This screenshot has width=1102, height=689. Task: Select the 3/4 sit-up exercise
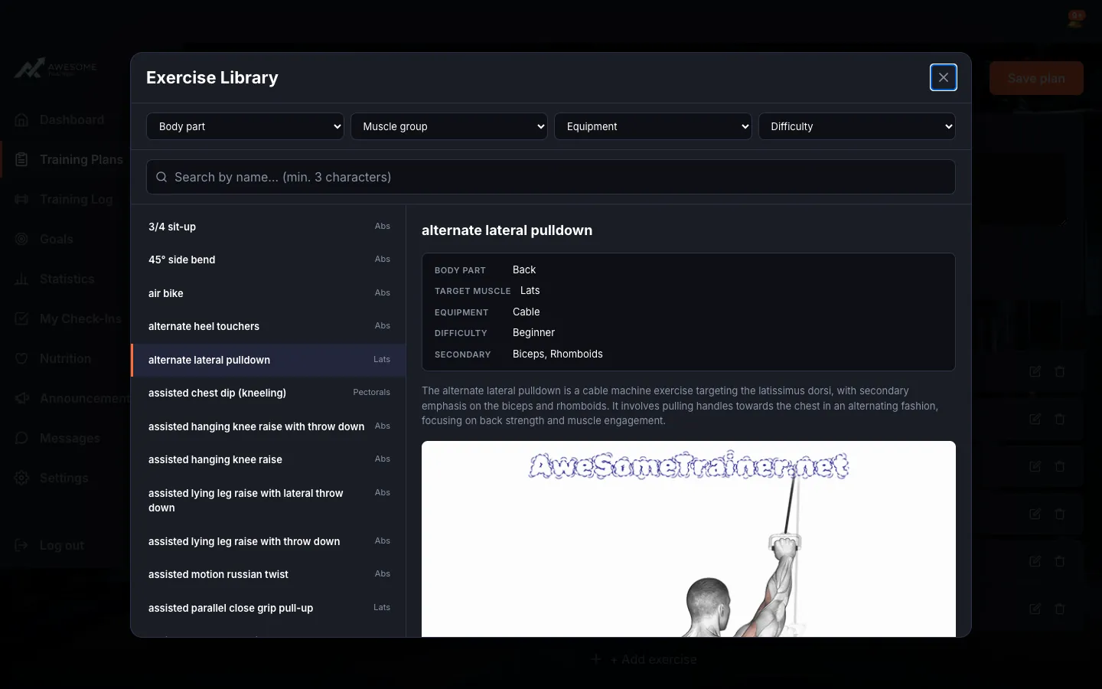coord(269,227)
